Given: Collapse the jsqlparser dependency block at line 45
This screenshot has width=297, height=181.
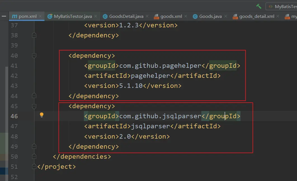Looking at the screenshot, I should [34, 106].
